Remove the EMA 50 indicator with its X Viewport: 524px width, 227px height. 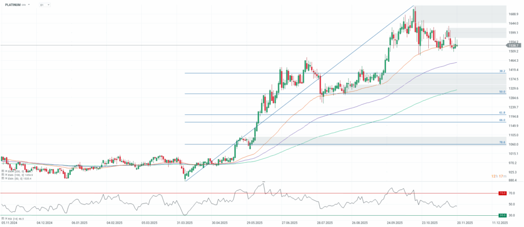(x=6, y=179)
